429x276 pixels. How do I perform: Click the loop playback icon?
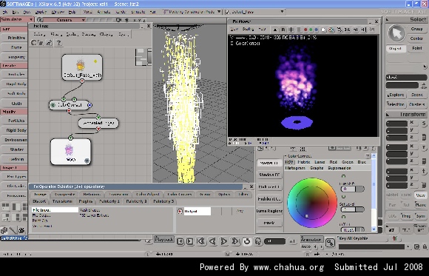coord(247,241)
